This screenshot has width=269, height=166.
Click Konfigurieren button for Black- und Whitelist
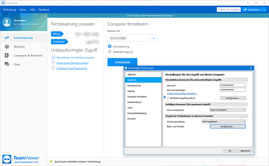coord(228,126)
